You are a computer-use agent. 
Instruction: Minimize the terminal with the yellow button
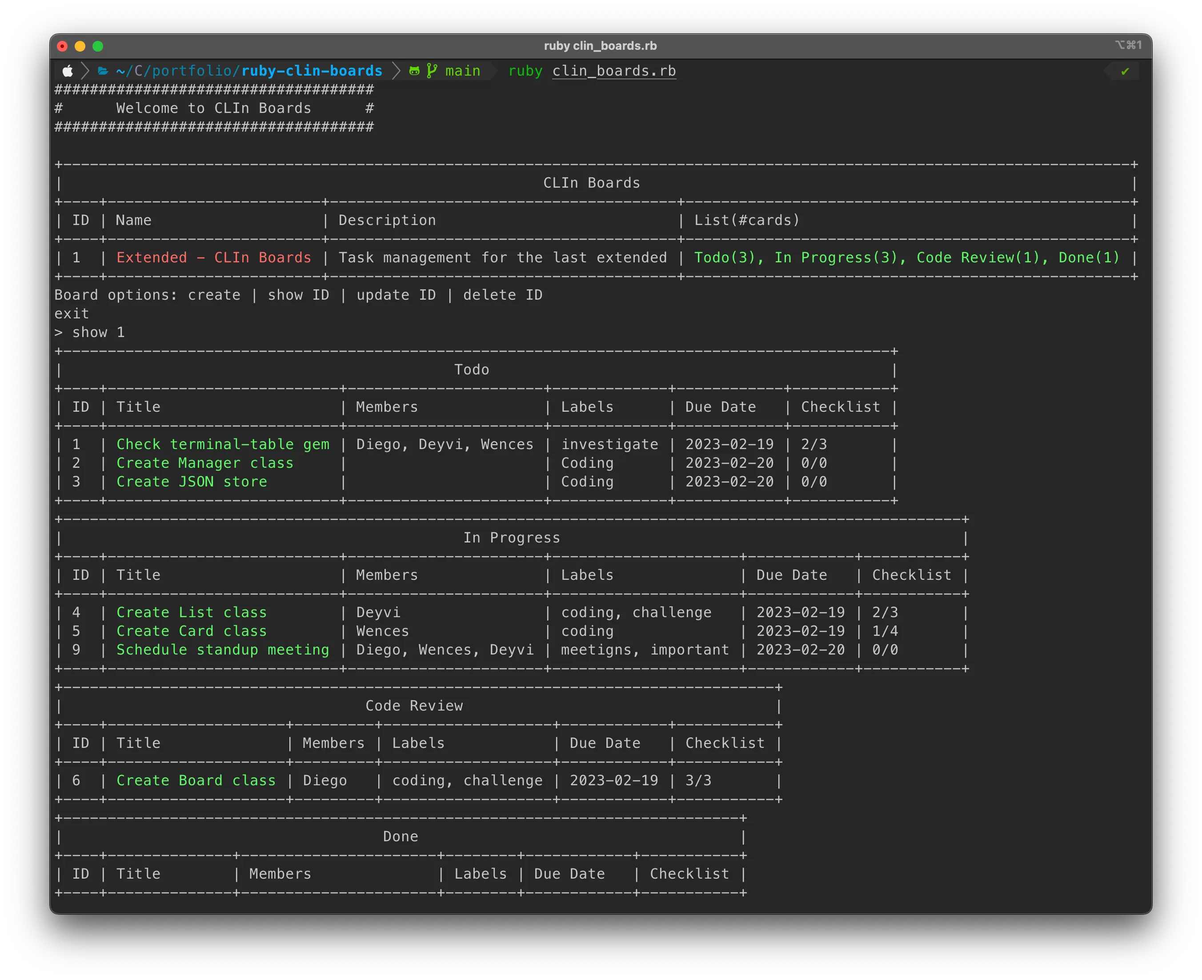pyautogui.click(x=80, y=46)
